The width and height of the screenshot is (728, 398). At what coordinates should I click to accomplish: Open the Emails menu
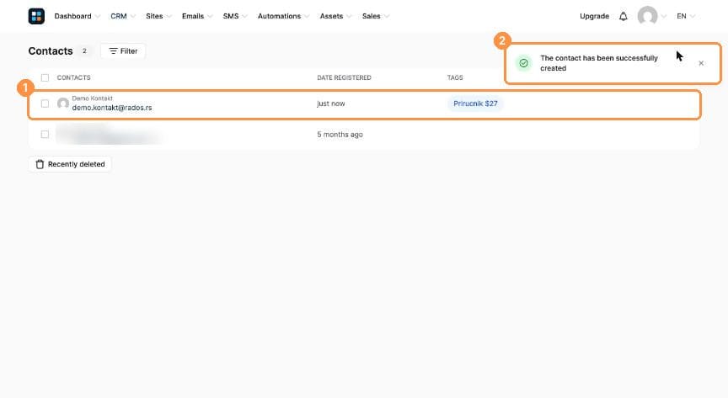pos(197,16)
